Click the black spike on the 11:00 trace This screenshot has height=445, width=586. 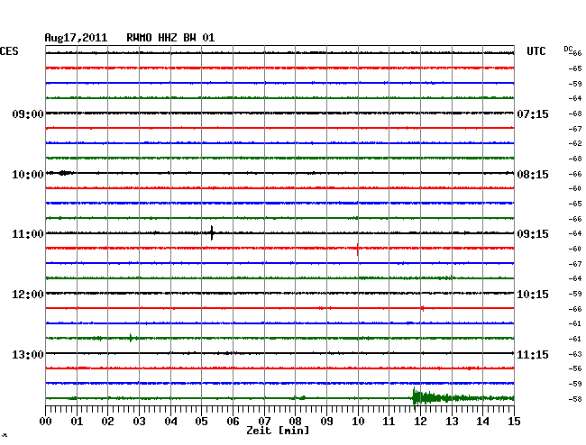pyautogui.click(x=212, y=233)
